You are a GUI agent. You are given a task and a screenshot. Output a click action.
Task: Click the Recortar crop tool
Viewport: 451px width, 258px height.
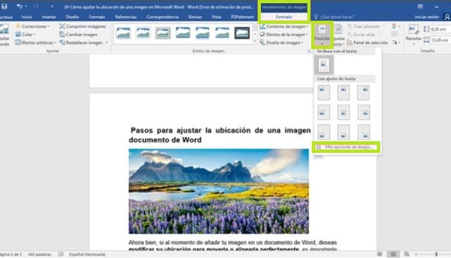(414, 35)
